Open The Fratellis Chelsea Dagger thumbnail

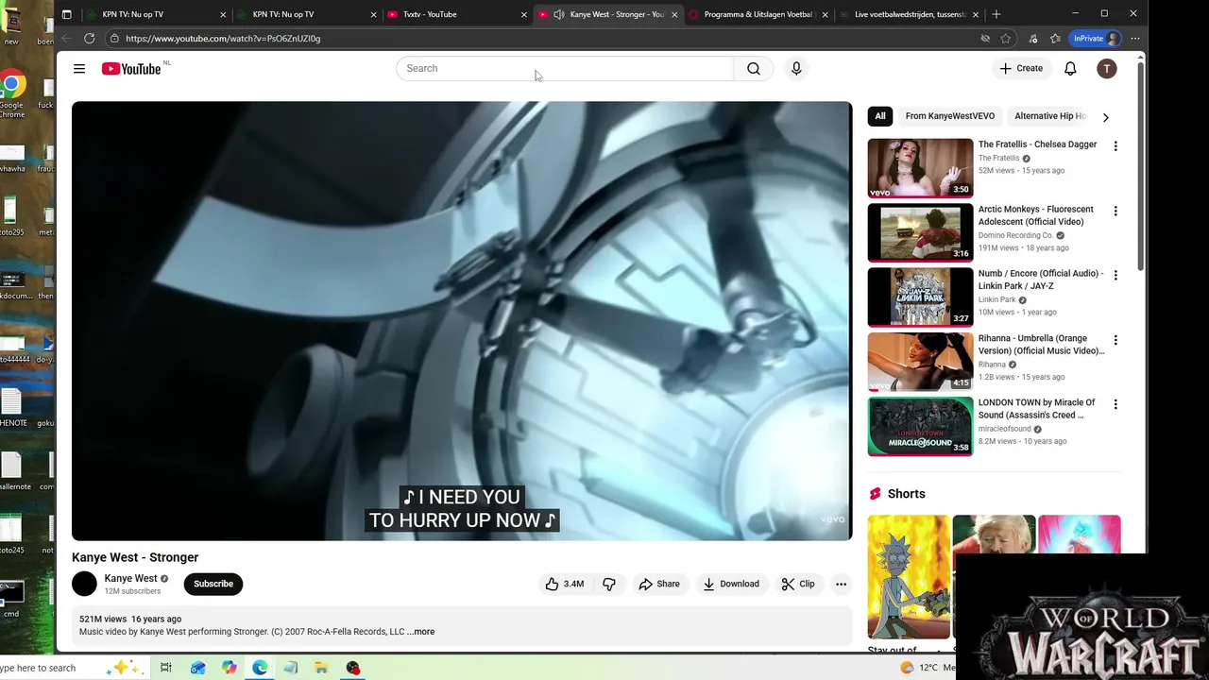pos(920,168)
